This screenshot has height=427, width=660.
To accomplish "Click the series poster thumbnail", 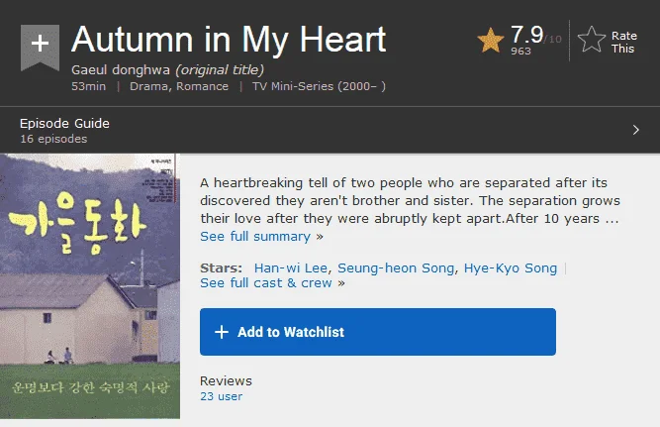I will 90,286.
